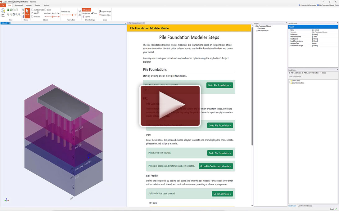Open the Spreadsheet ribbon tab
This screenshot has width=339, height=211.
19,5
